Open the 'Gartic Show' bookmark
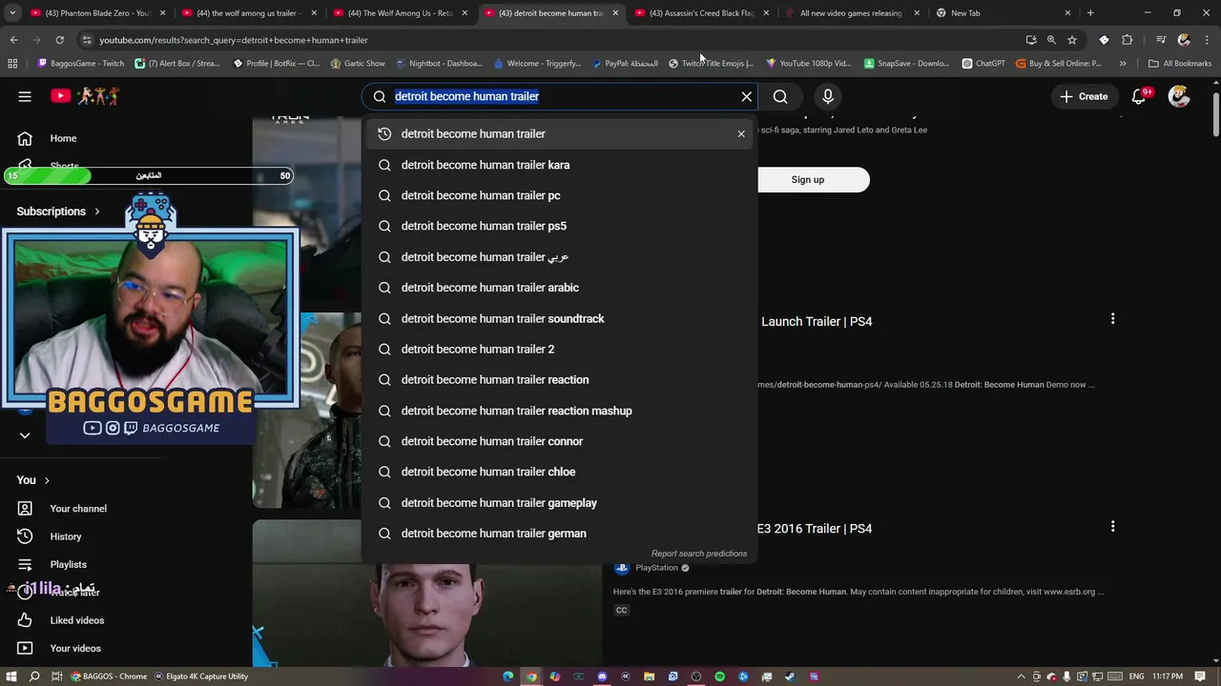The height and width of the screenshot is (686, 1221). (358, 64)
